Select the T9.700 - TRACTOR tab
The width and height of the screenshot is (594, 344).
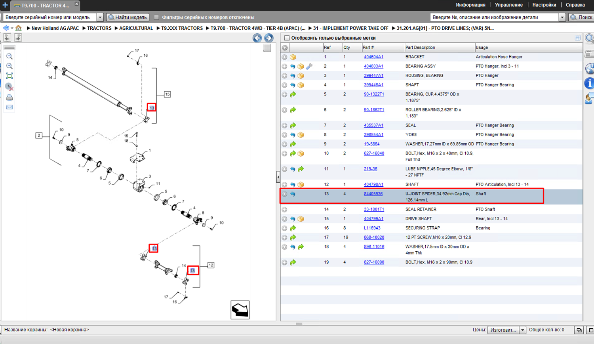tap(45, 6)
